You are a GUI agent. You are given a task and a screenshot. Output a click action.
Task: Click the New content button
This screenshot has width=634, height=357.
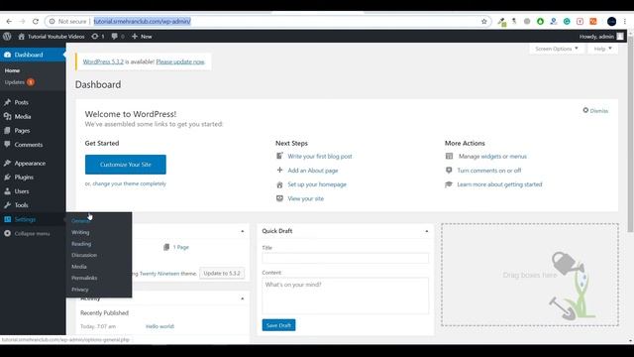pos(142,37)
